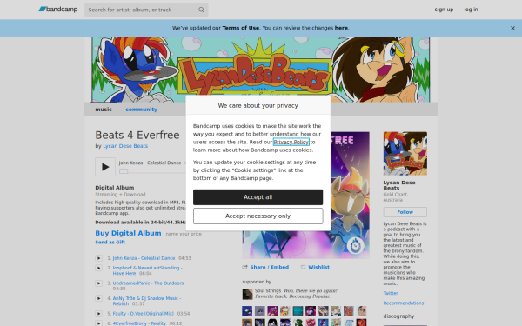Switch to the music tab

pyautogui.click(x=104, y=110)
